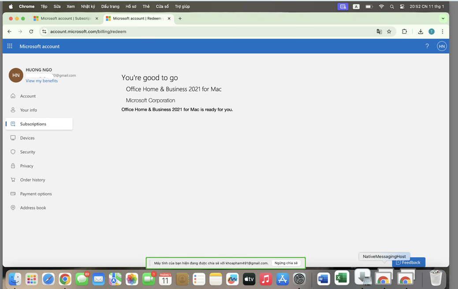Switch to Microsoft account Subscriptions tab
The image size is (458, 289).
coord(65,19)
